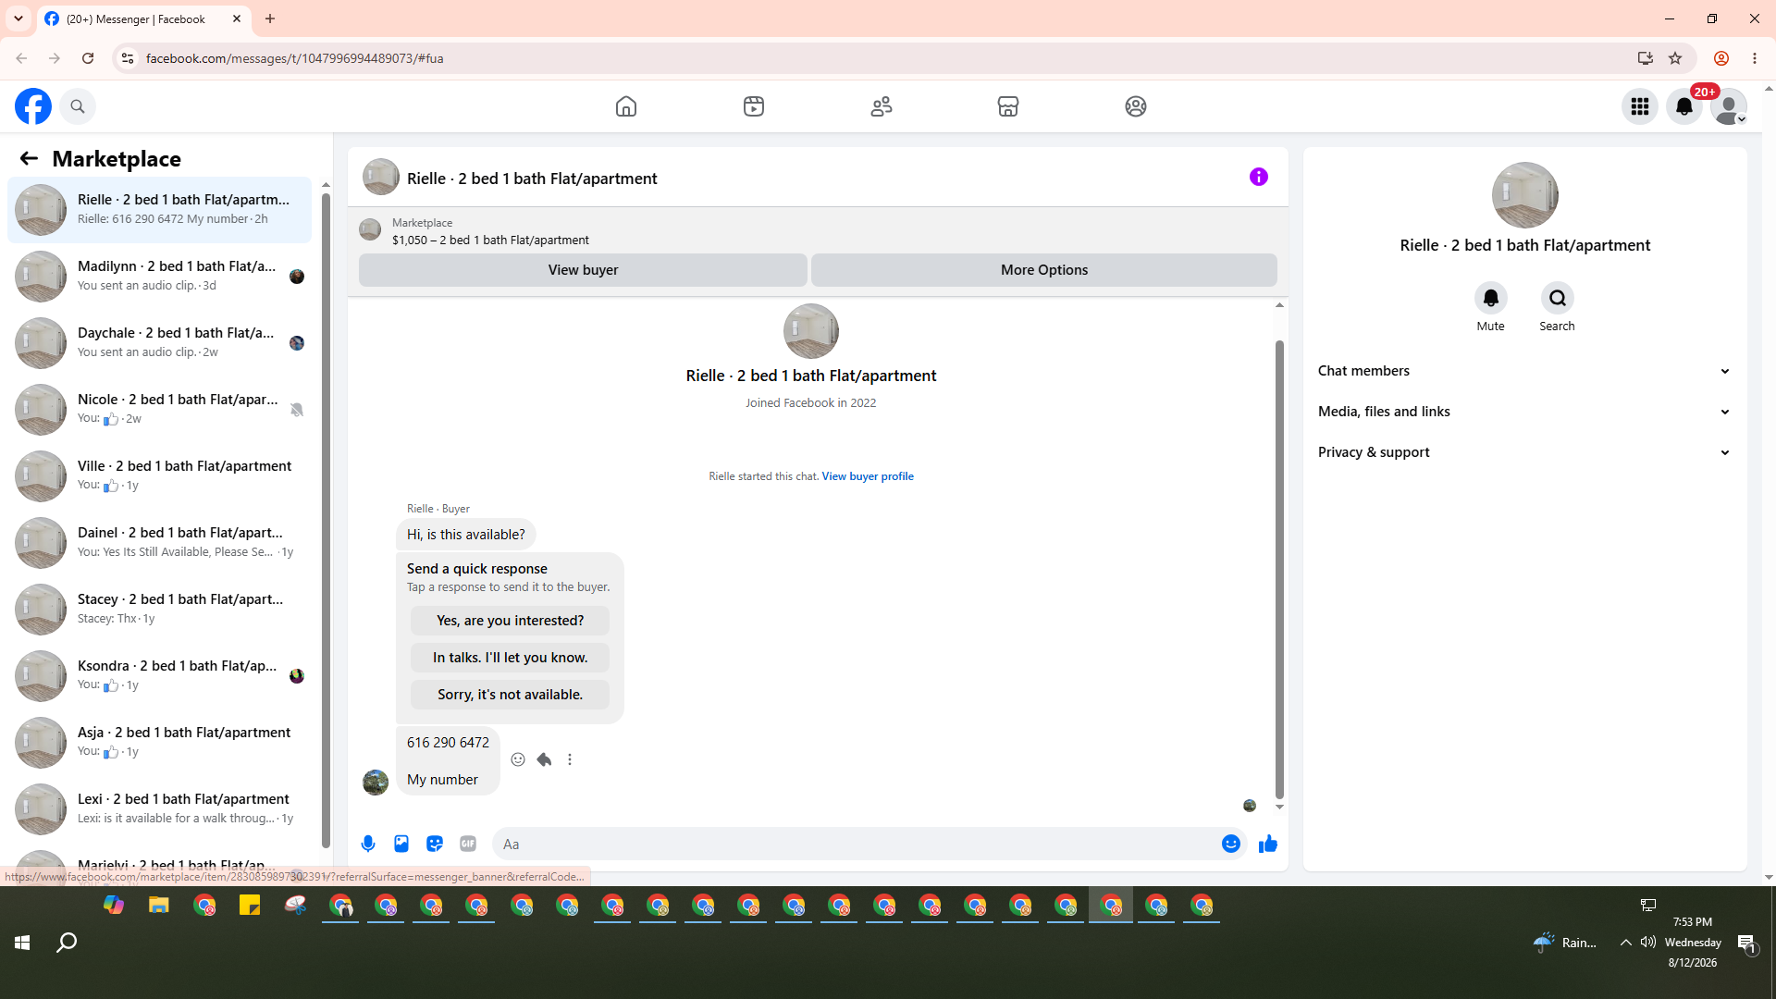Screen dimensions: 1776x999
Task: Open Facebook home via the logo
Action: [33, 106]
